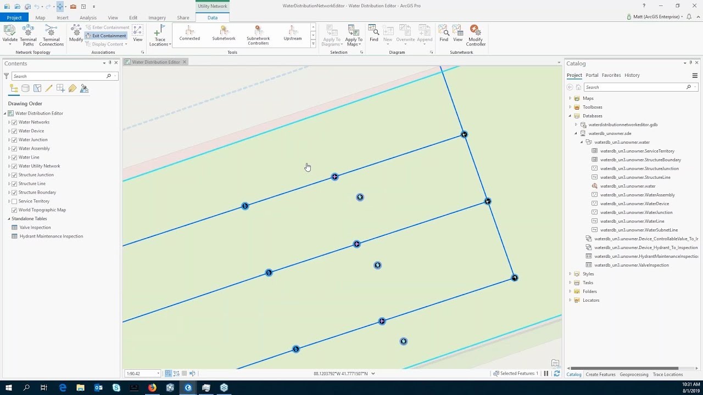Click the Contents filter funnel icon
Image resolution: width=703 pixels, height=395 pixels.
pos(7,76)
